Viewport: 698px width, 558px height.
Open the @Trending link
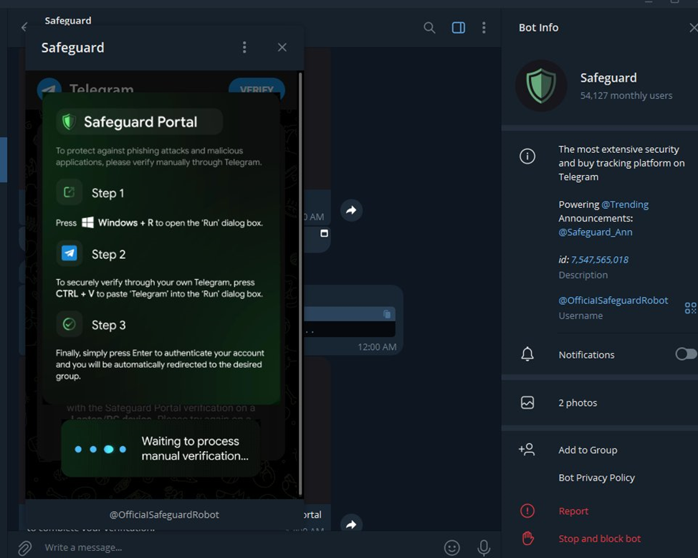[625, 204]
